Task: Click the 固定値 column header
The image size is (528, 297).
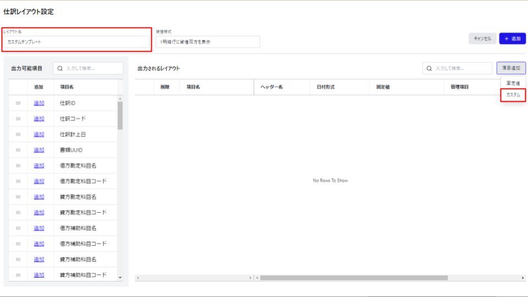Action: tap(383, 87)
